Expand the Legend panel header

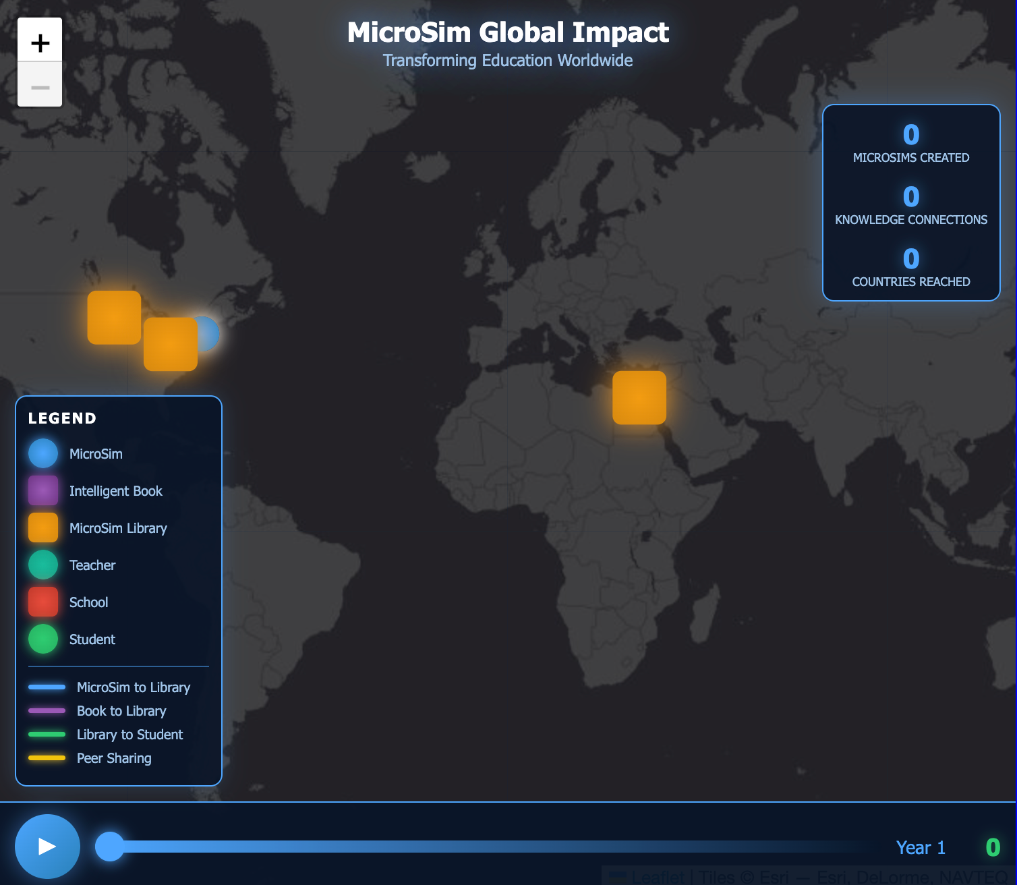(x=61, y=418)
